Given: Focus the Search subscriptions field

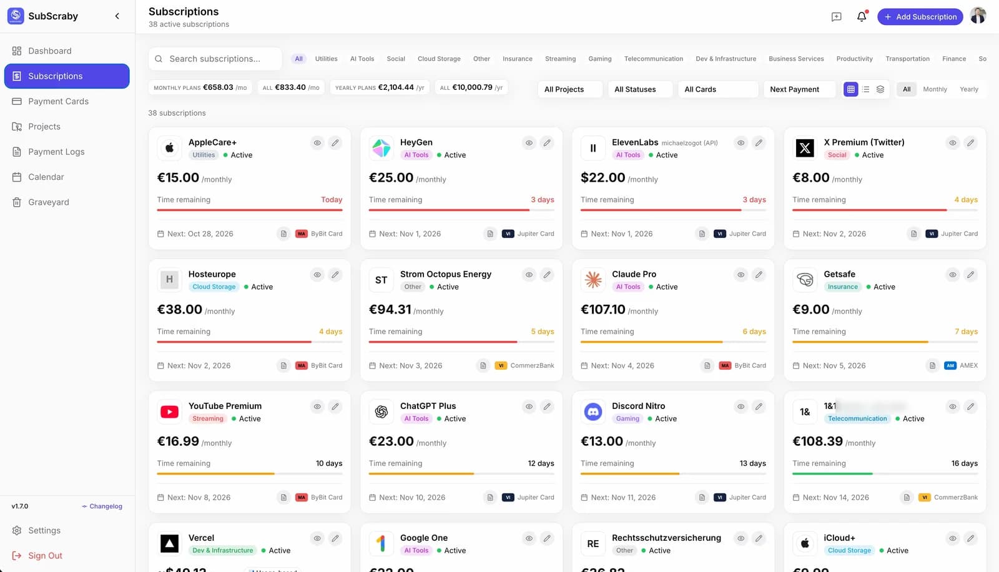Looking at the screenshot, I should [215, 59].
